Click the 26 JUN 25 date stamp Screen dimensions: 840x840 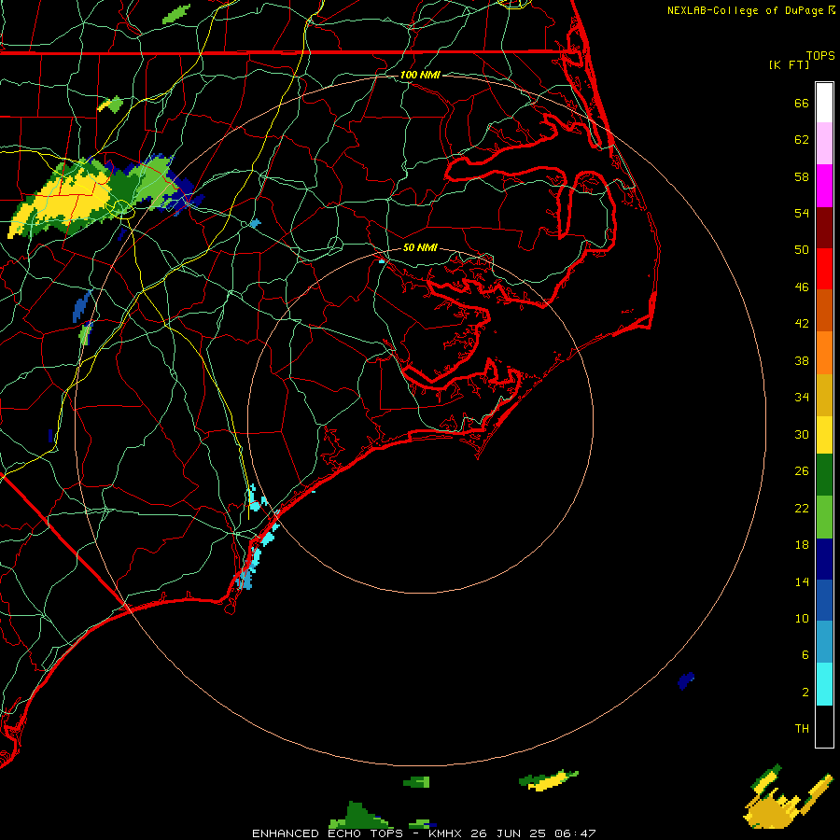(x=508, y=833)
